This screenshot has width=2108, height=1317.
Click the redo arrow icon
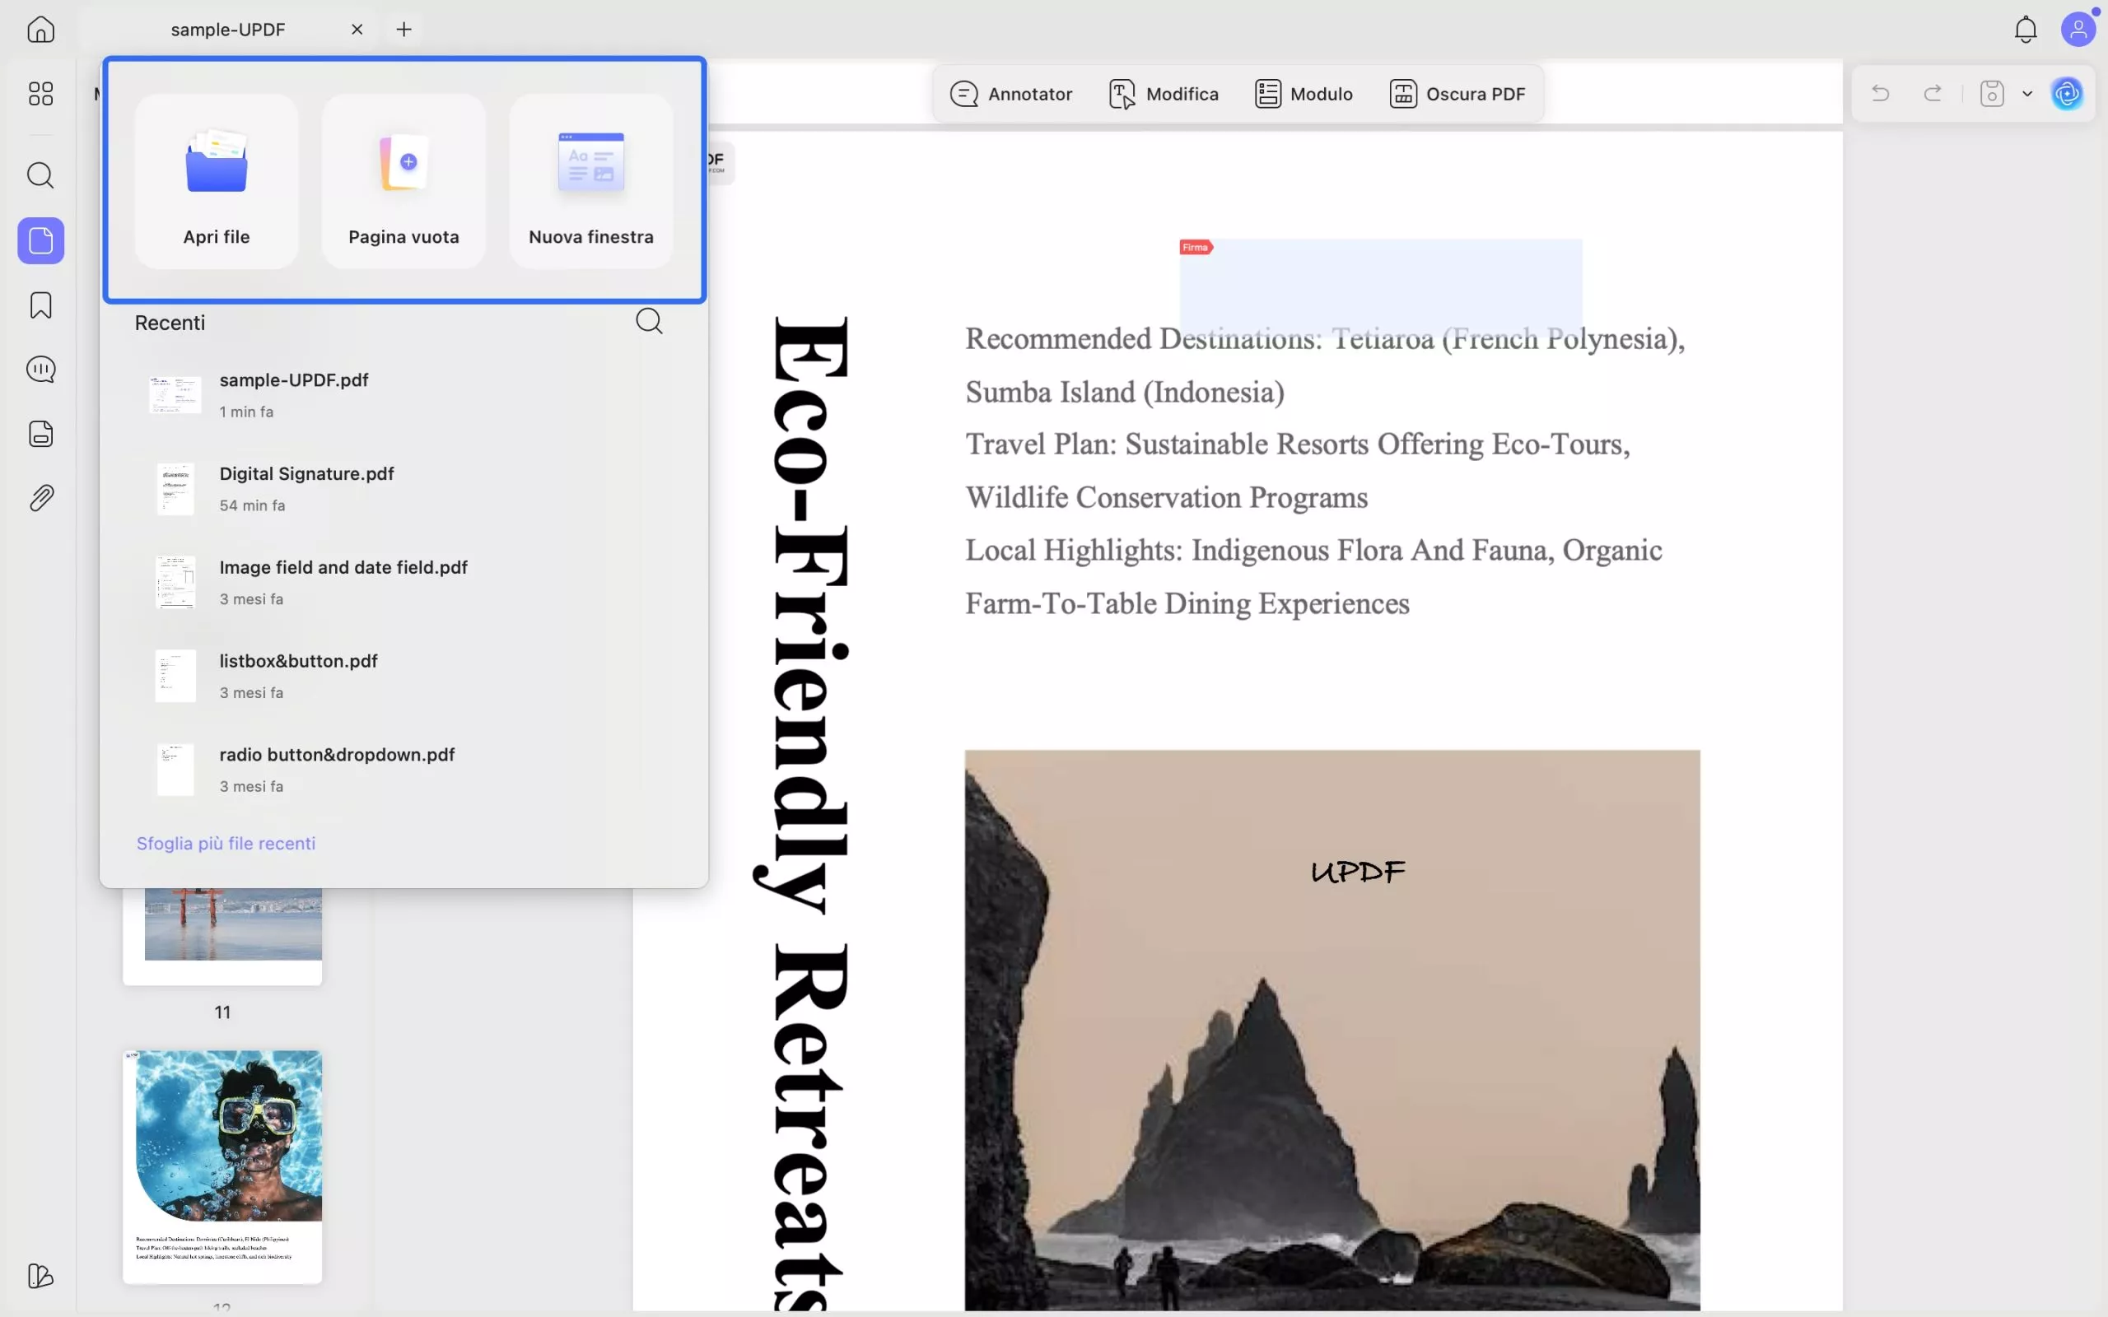coord(1932,93)
